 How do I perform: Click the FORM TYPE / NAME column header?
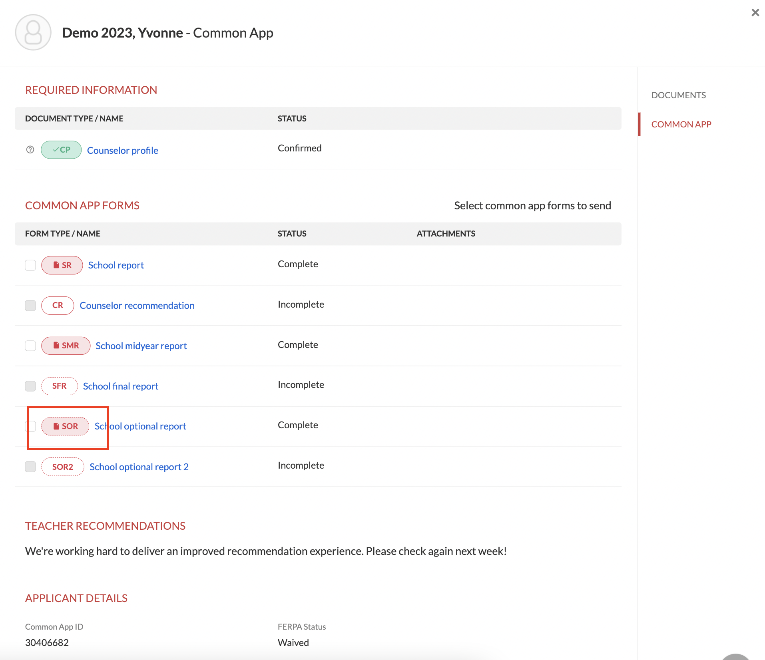pyautogui.click(x=63, y=234)
